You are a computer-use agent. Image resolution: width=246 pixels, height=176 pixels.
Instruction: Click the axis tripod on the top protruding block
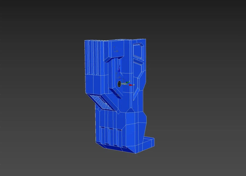coord(115,49)
